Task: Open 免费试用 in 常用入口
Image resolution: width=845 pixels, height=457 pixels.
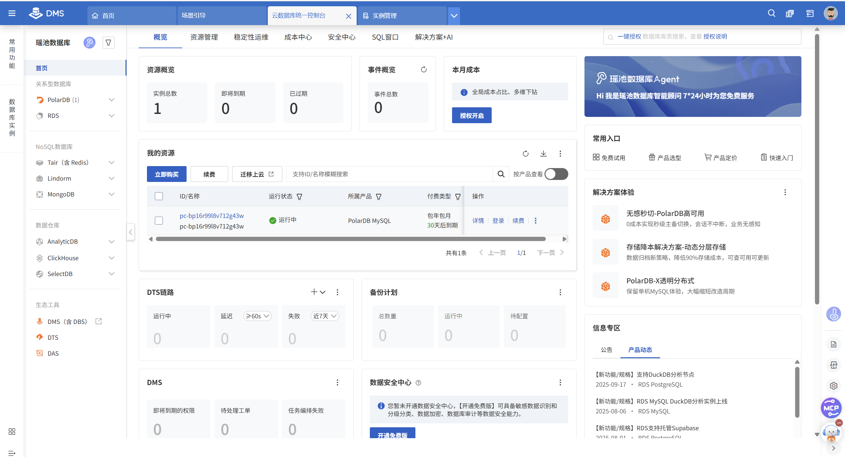Action: [609, 158]
